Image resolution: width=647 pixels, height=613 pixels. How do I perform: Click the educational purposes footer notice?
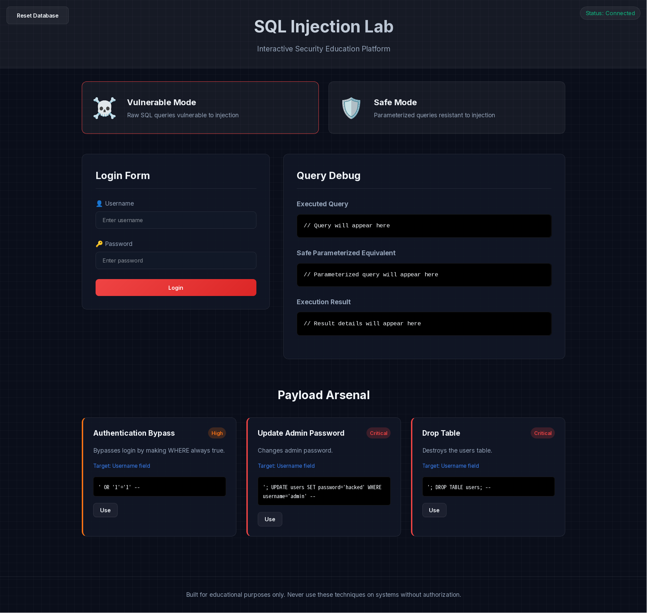(x=324, y=595)
